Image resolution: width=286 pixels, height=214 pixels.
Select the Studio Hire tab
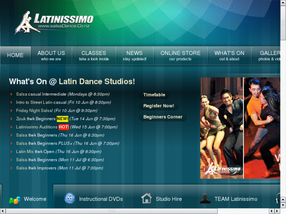(x=162, y=199)
